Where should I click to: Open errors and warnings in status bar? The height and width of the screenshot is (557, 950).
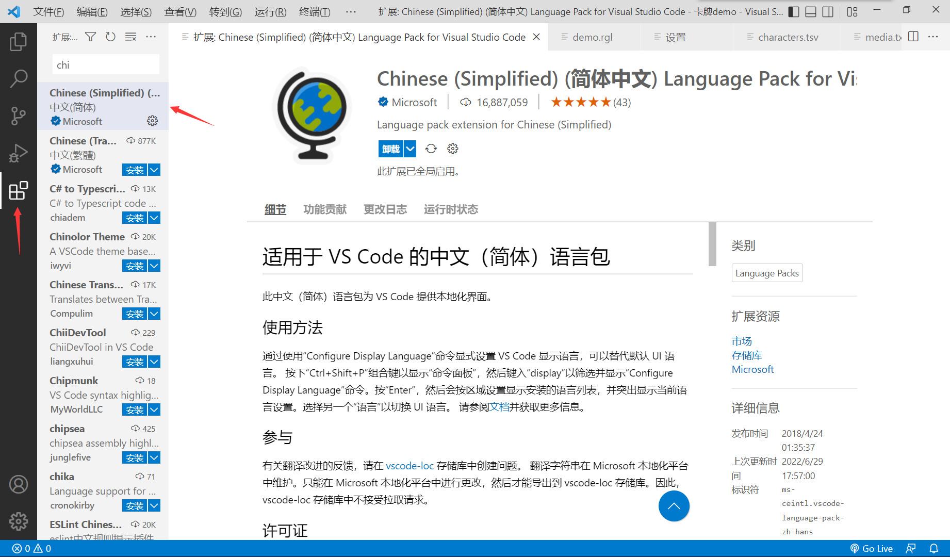point(31,548)
